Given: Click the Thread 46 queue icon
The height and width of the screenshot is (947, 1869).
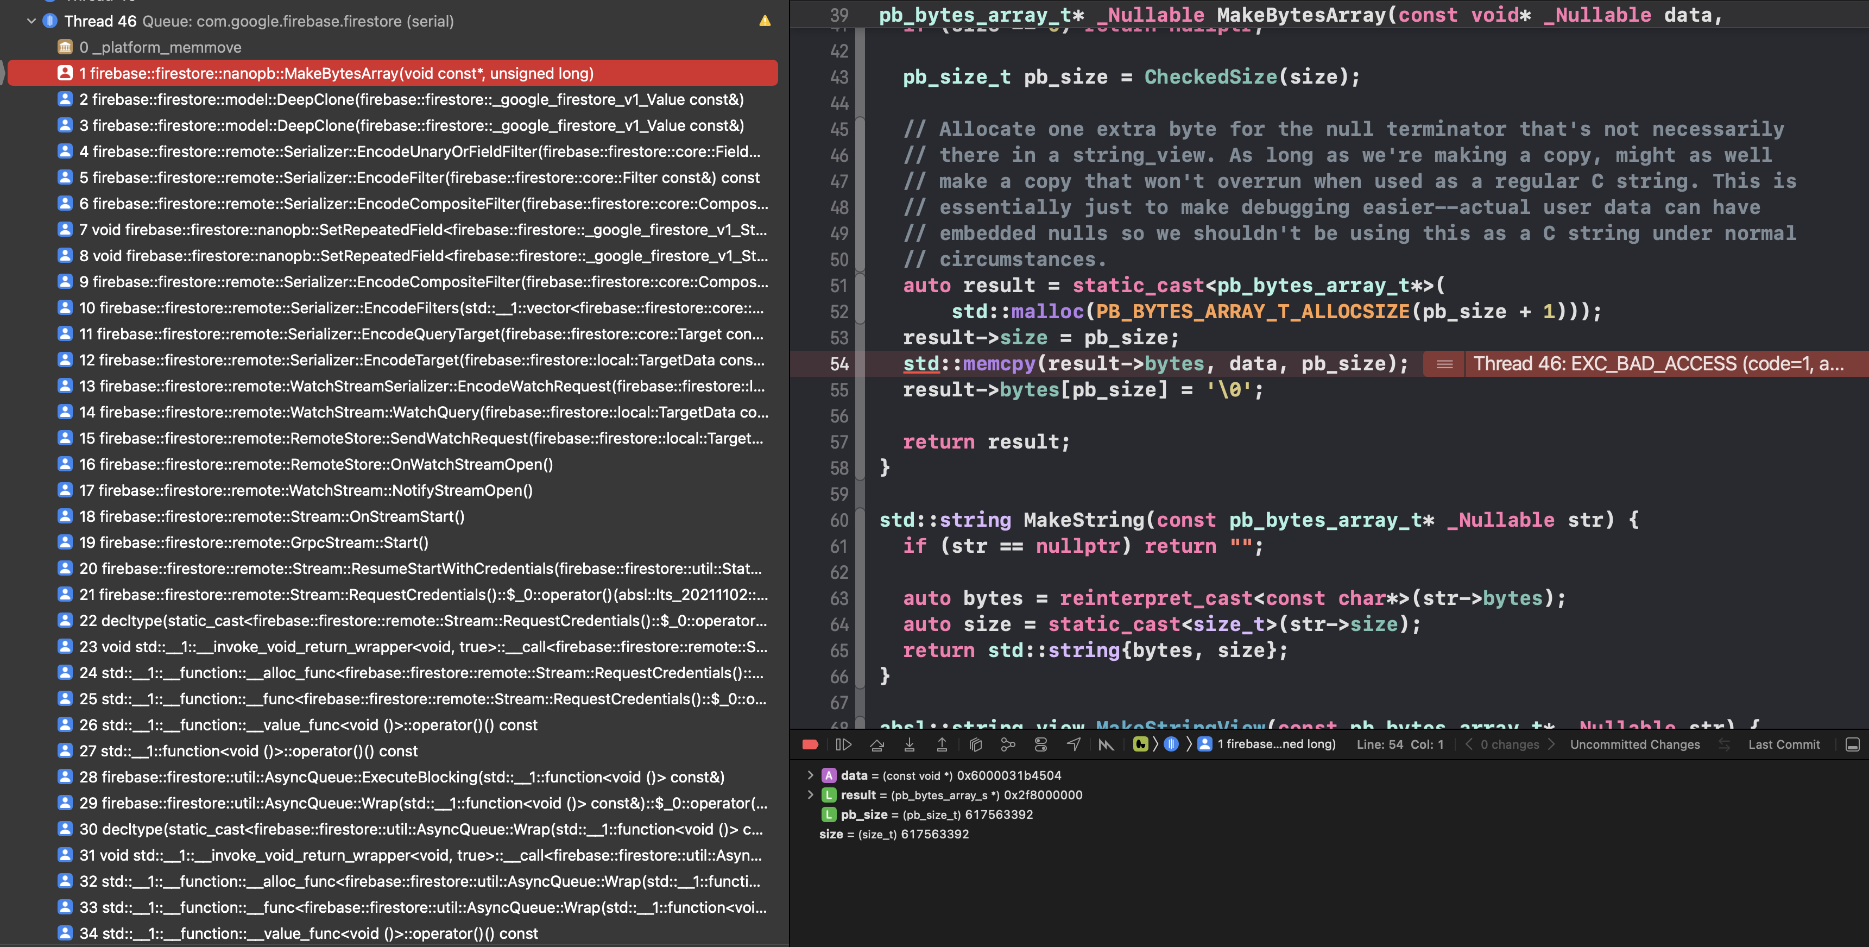Looking at the screenshot, I should [x=49, y=21].
